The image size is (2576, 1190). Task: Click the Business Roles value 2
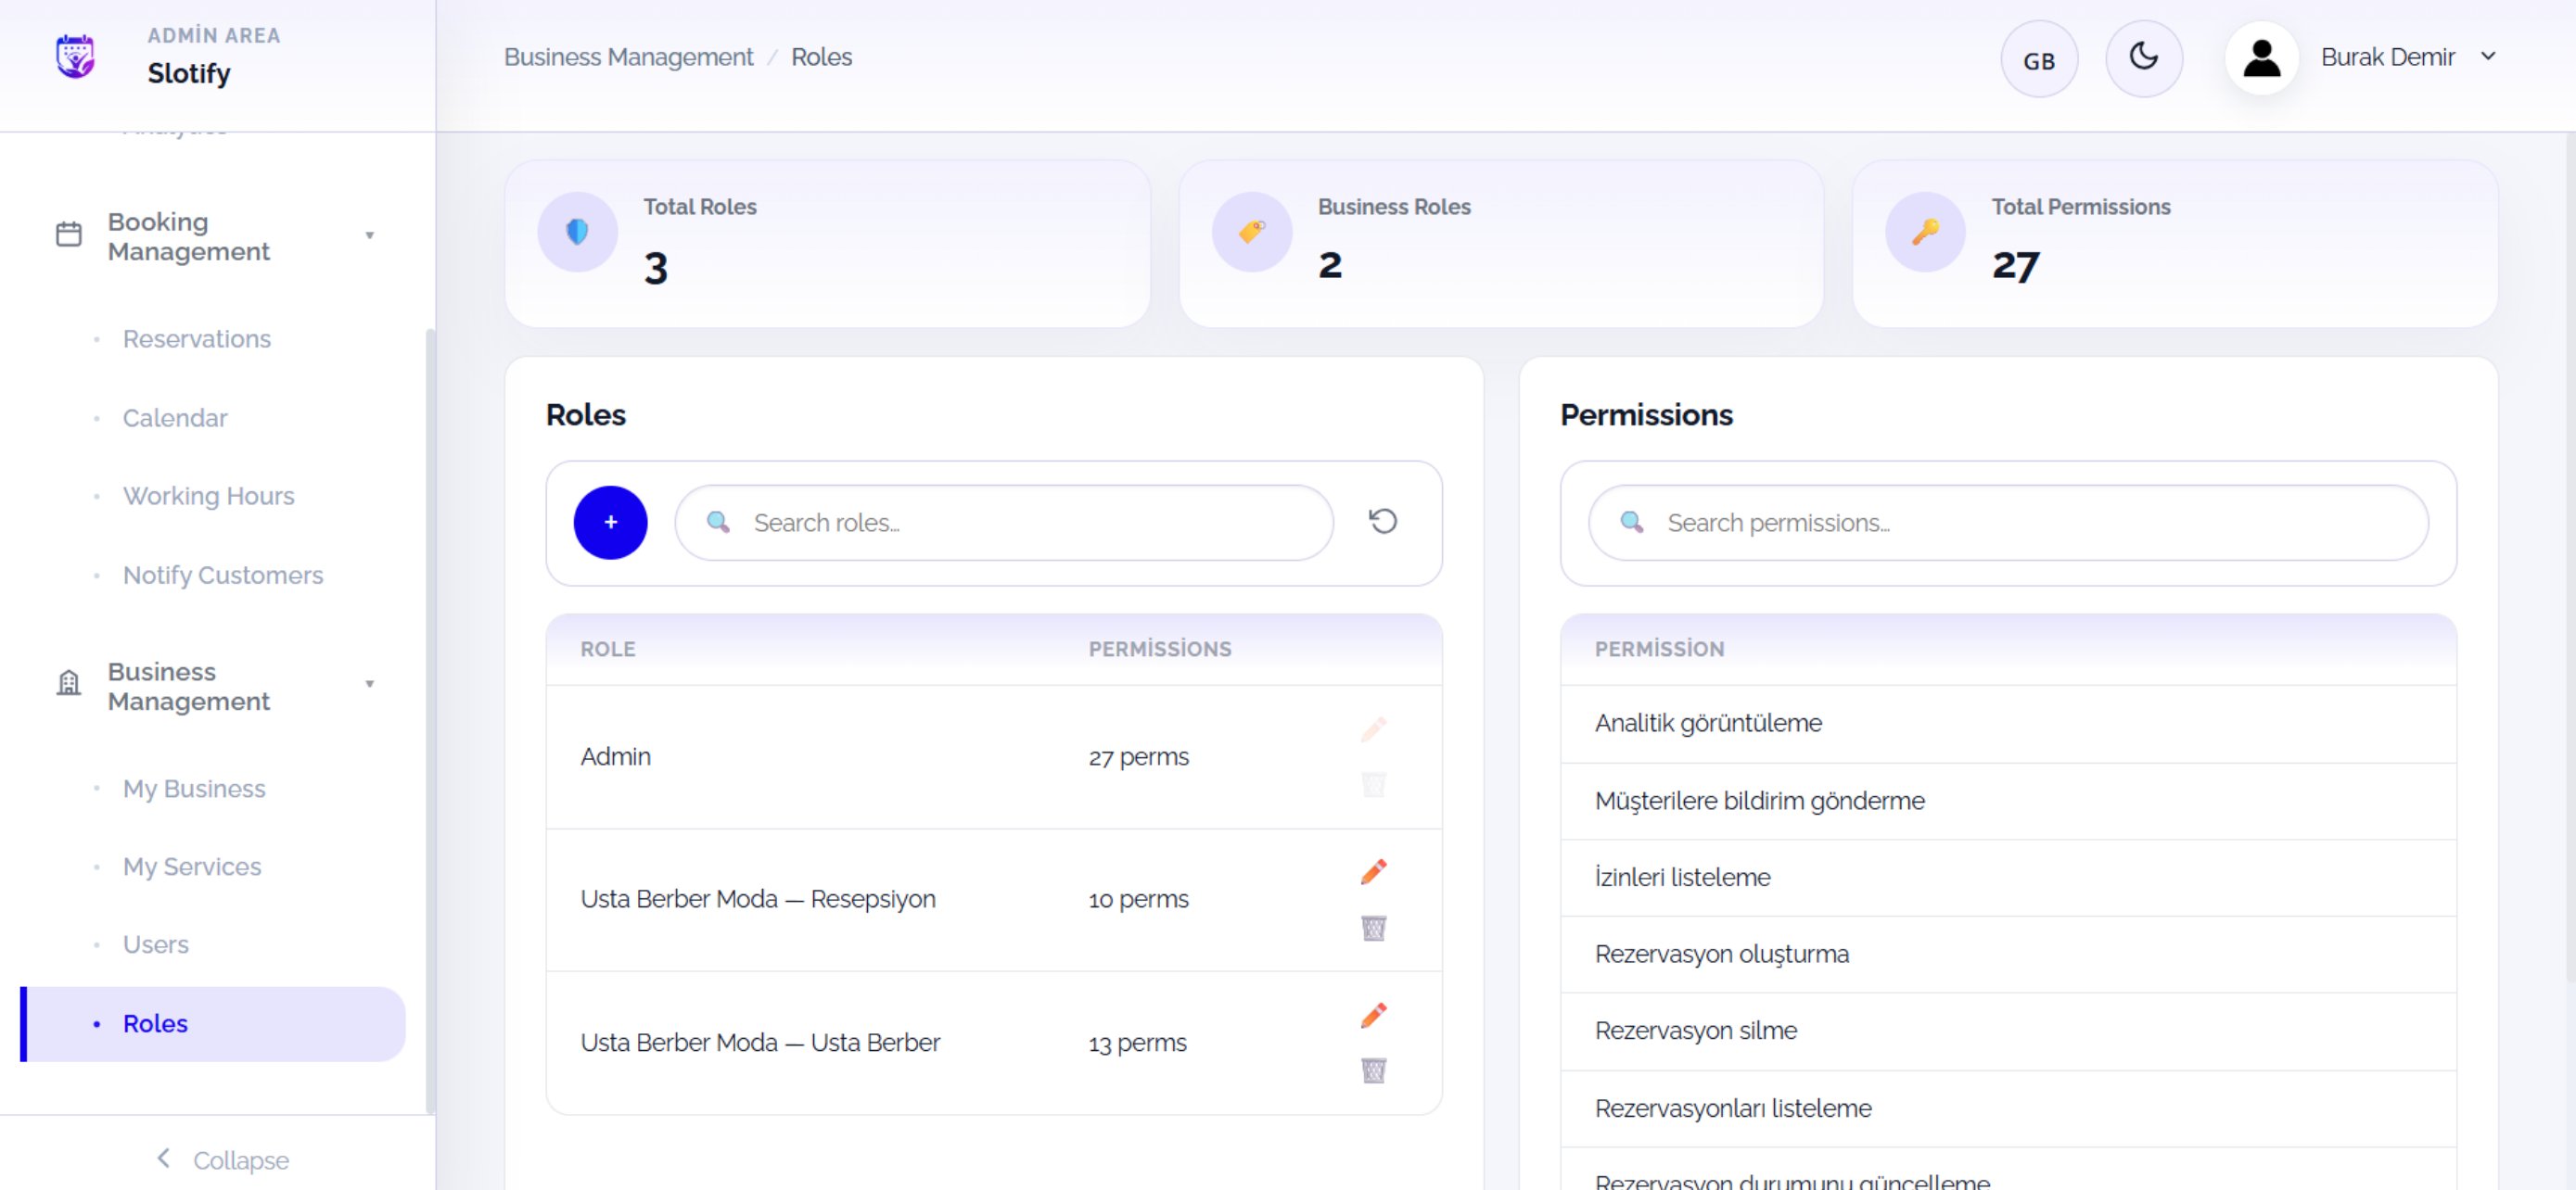click(1330, 266)
